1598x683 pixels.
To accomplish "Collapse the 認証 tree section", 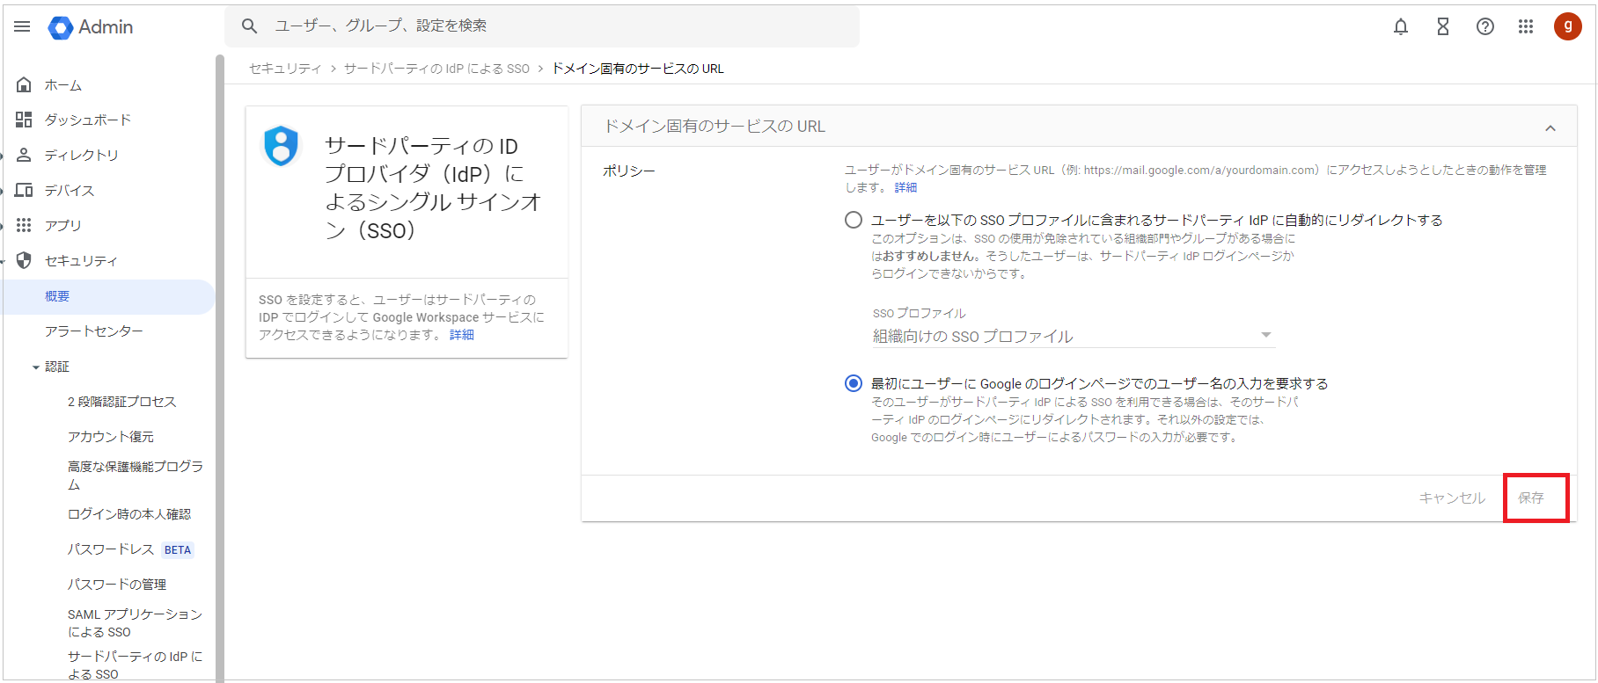I will 36,367.
